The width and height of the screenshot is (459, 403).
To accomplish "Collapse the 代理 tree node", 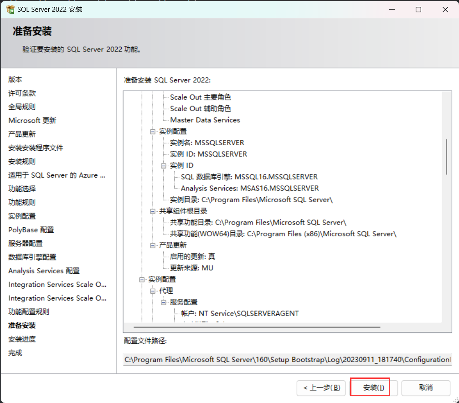I will click(153, 291).
